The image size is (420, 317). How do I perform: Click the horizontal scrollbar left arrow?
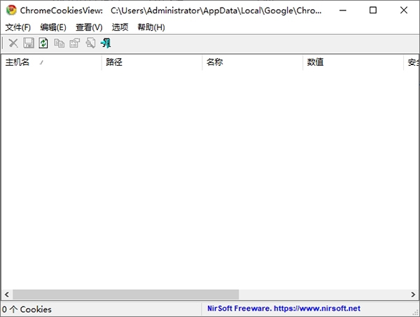tap(7, 295)
